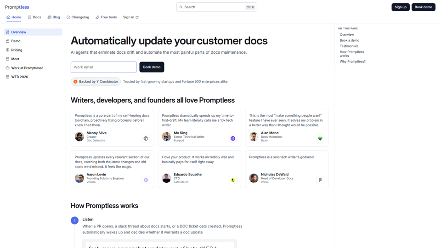Click the Sign up button
Screen dimensions: 441x248
(400, 7)
